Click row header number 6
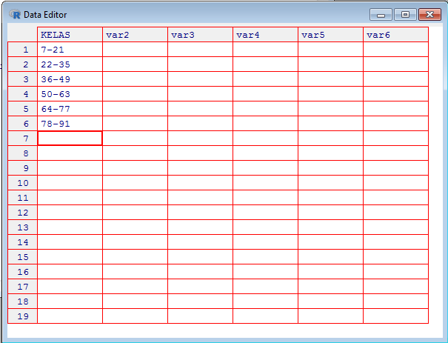 (x=22, y=124)
